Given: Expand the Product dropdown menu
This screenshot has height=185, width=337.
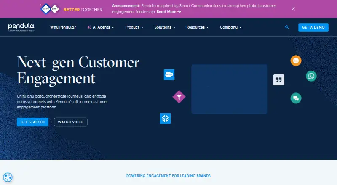Looking at the screenshot, I should (x=134, y=27).
